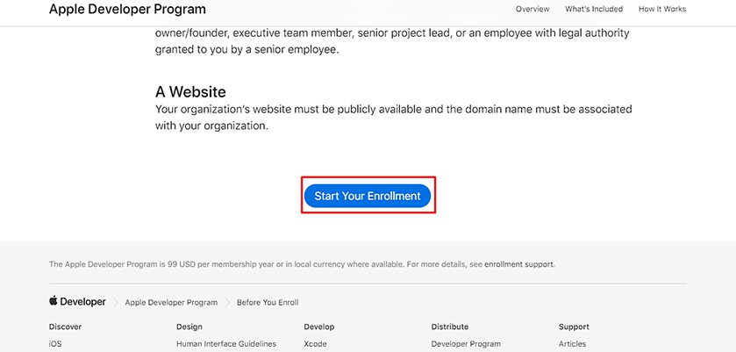Open the Developer Program link under Distribute
Screen dimensions: 736x352
466,343
